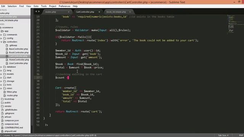244x137 pixels.
Task: Click the .gitattributes file icon
Action: point(2,110)
